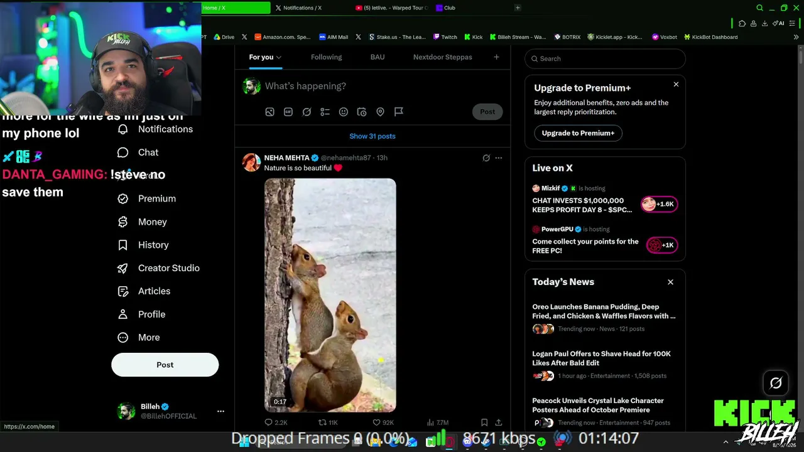Open account switcher dots beside Billeh
Viewport: 804px width, 452px height.
pyautogui.click(x=220, y=411)
